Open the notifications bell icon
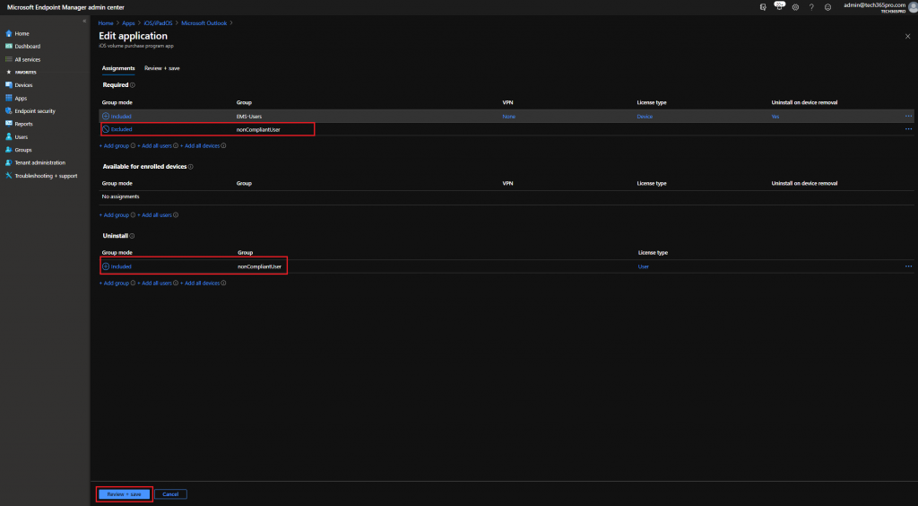The image size is (918, 506). [x=779, y=7]
